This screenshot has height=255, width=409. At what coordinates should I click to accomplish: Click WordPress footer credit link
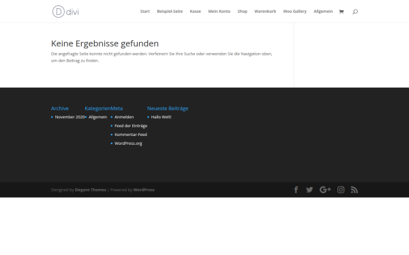pos(144,190)
